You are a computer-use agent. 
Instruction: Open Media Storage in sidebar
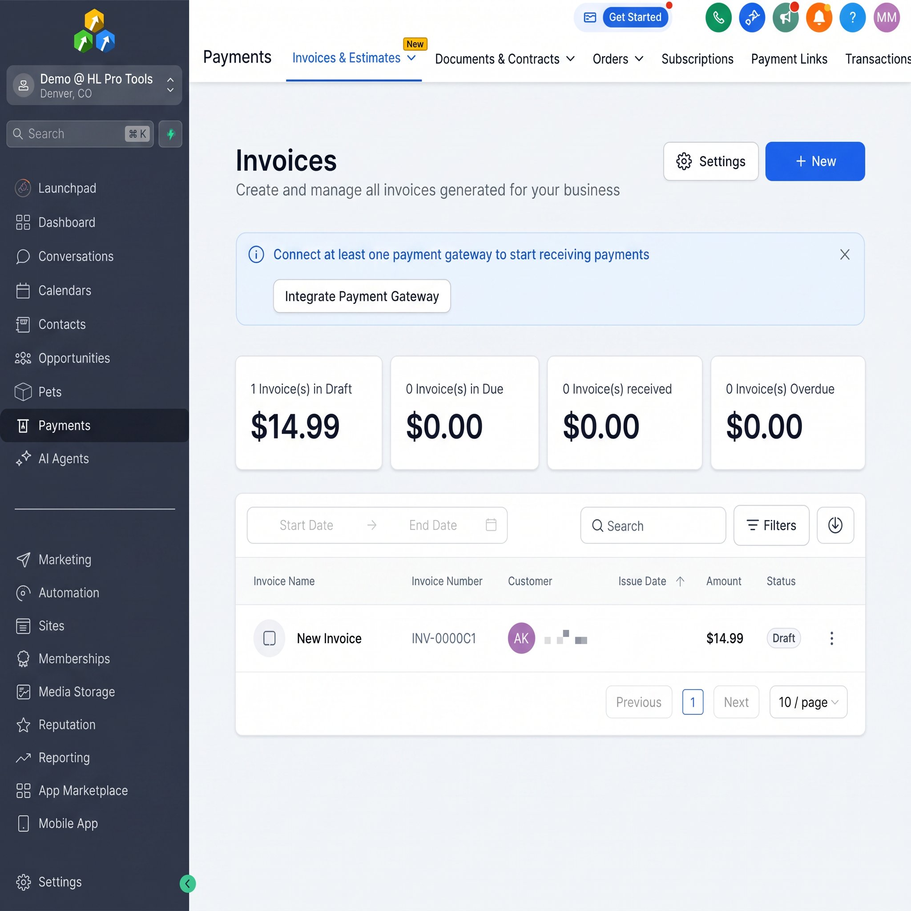65,692
